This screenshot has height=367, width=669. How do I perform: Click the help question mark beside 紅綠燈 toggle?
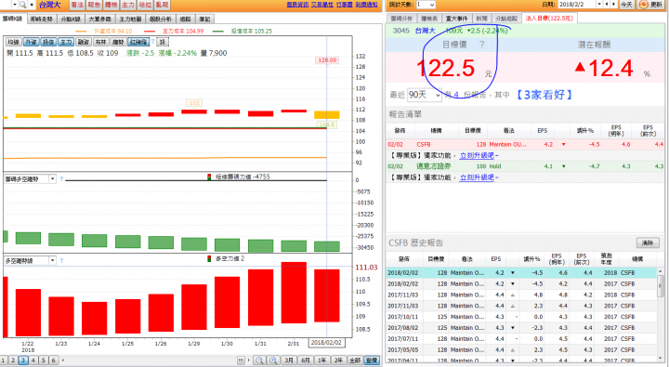pyautogui.click(x=152, y=42)
